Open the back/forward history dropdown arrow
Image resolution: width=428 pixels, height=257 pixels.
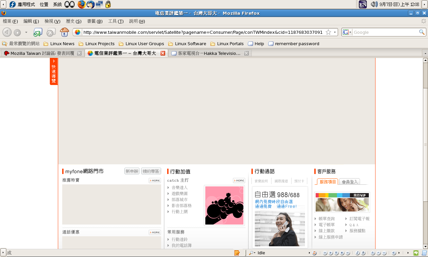26,32
